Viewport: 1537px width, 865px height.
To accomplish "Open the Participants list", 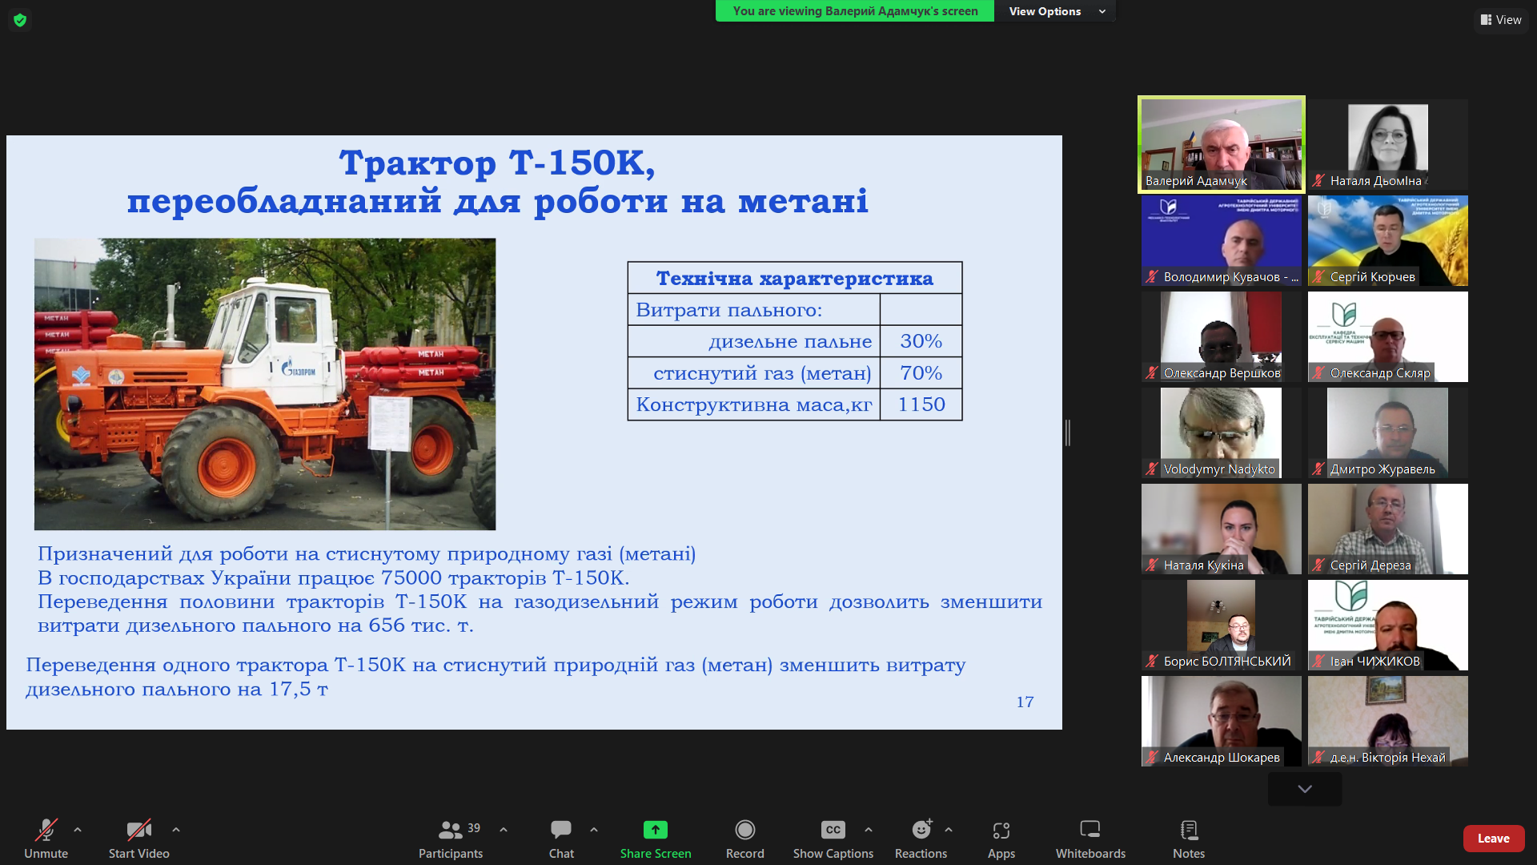I will click(451, 838).
